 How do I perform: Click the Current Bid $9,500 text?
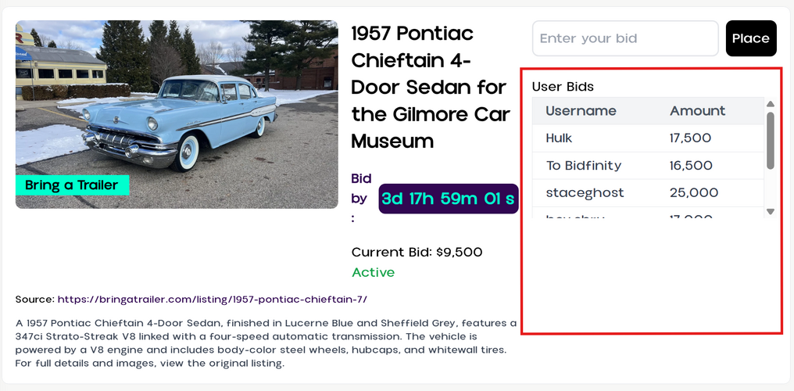[x=417, y=252]
